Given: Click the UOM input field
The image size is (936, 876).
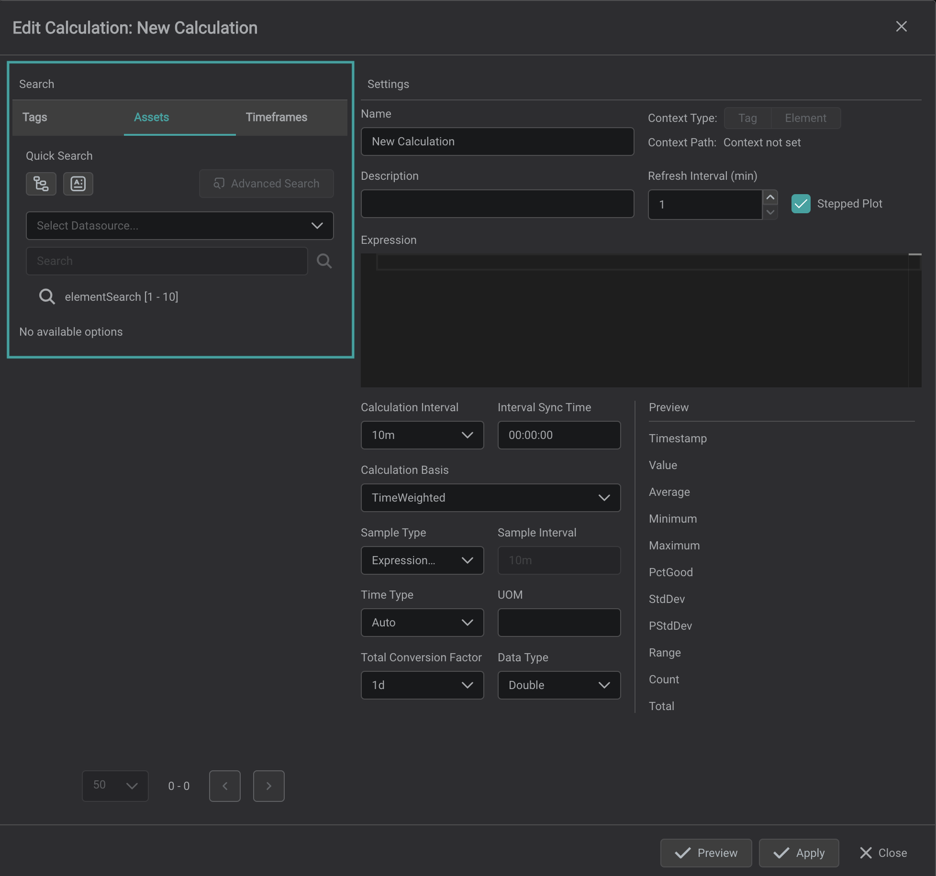Looking at the screenshot, I should click(x=559, y=623).
